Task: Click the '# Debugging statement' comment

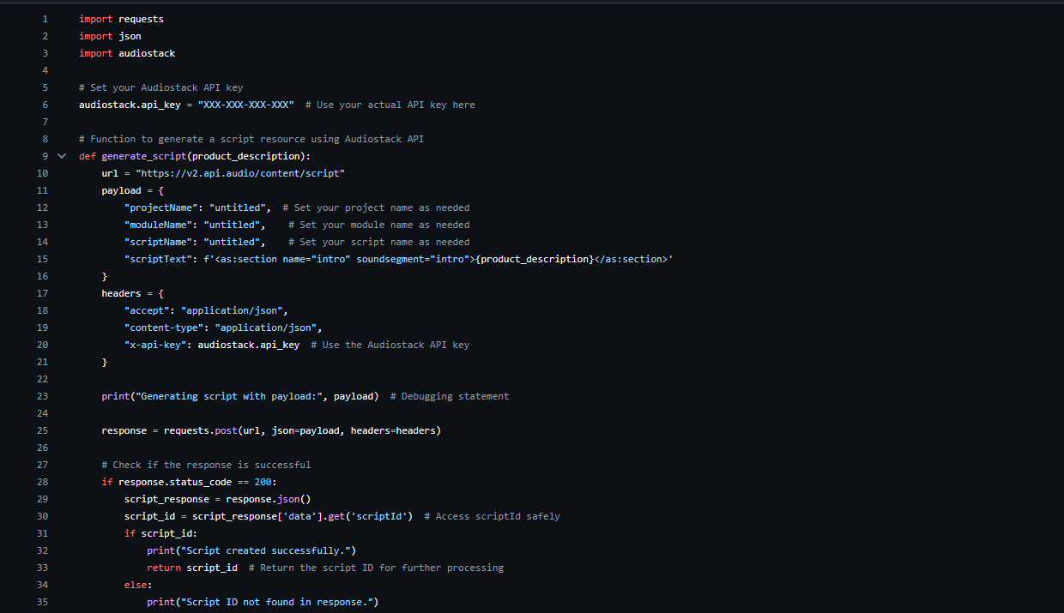Action: point(450,396)
